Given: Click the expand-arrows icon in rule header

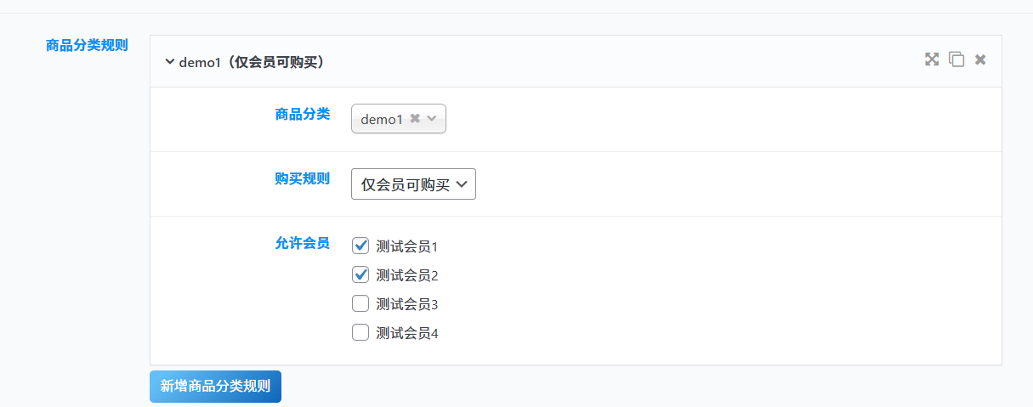Looking at the screenshot, I should coord(932,59).
